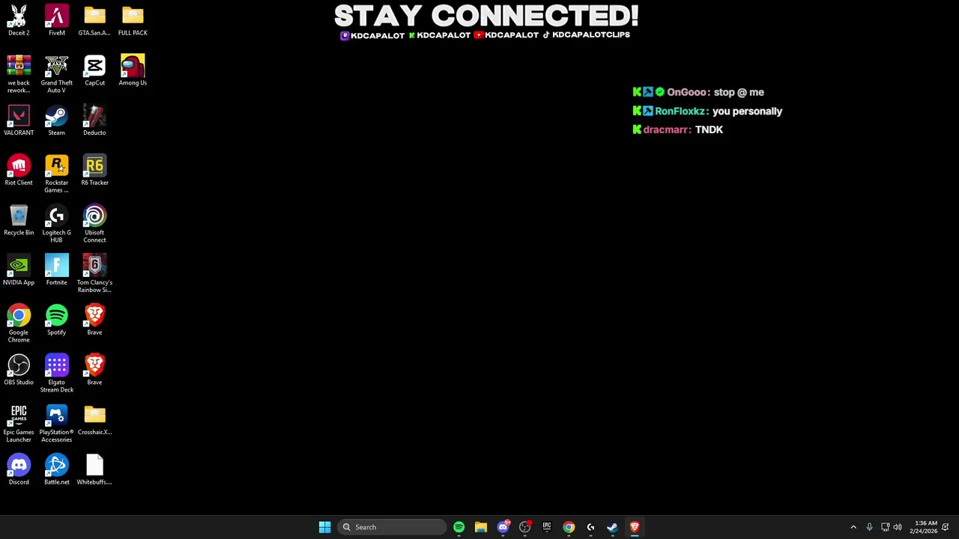Launch the FiveM desktop icon
959x539 pixels.
pos(56,20)
